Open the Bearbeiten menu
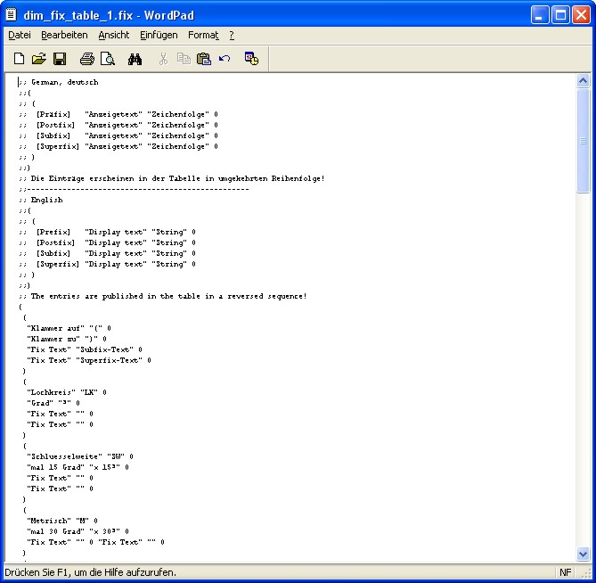This screenshot has width=596, height=583. pos(64,36)
